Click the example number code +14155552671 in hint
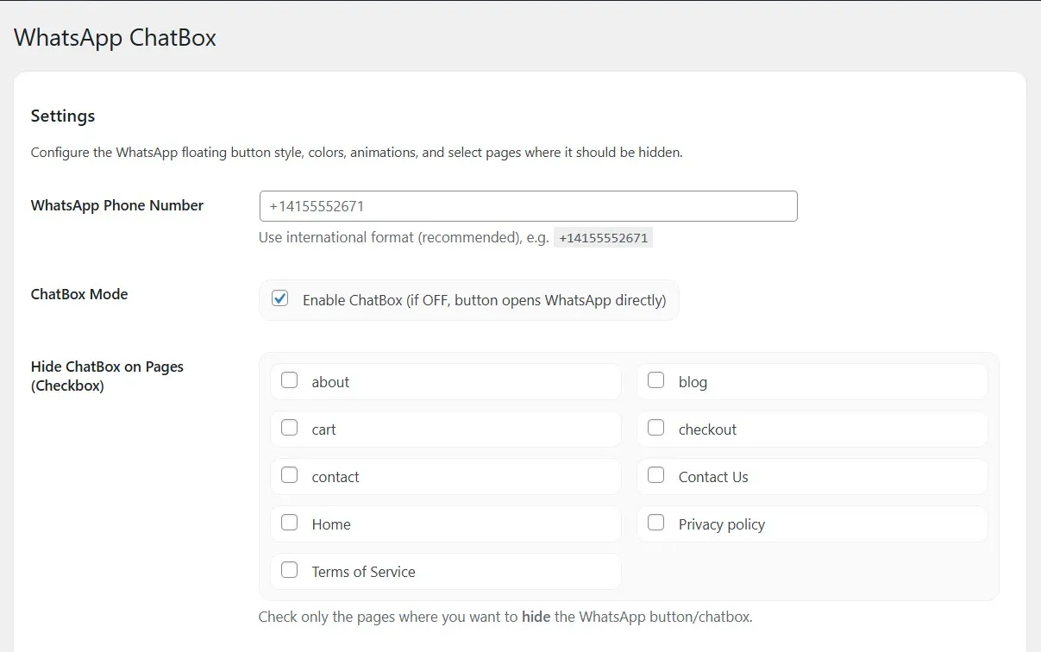Image resolution: width=1041 pixels, height=652 pixels. 603,238
